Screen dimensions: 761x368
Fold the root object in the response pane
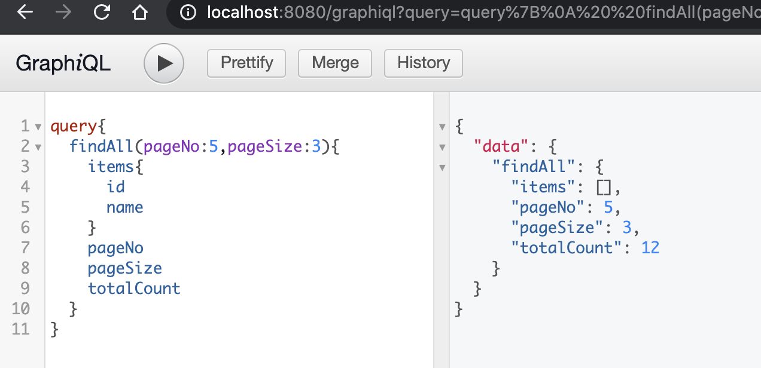tap(443, 127)
